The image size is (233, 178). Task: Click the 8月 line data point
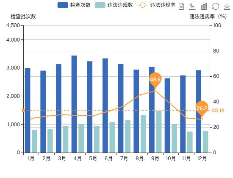click(140, 95)
